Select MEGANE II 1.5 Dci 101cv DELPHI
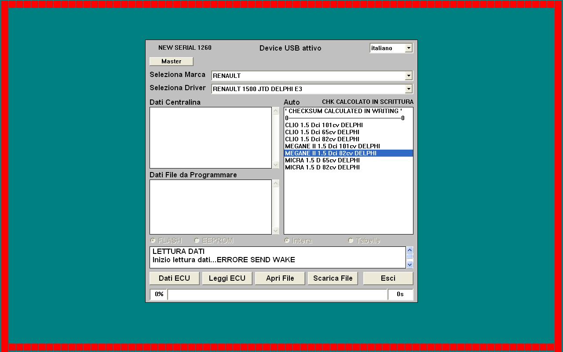 tap(348, 146)
